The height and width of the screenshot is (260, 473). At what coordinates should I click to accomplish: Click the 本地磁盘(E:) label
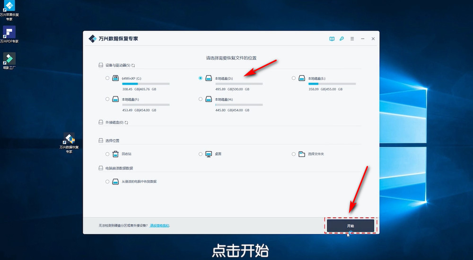(x=317, y=78)
